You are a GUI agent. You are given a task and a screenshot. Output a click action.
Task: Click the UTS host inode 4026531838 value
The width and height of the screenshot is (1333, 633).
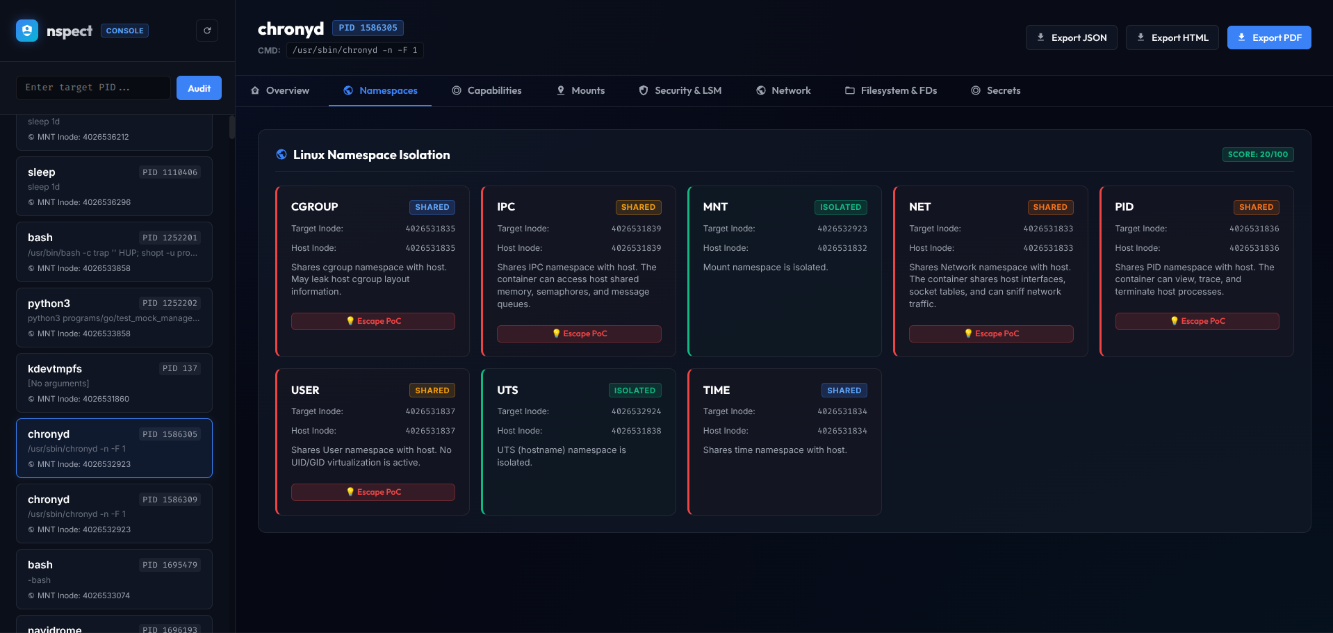coord(637,431)
